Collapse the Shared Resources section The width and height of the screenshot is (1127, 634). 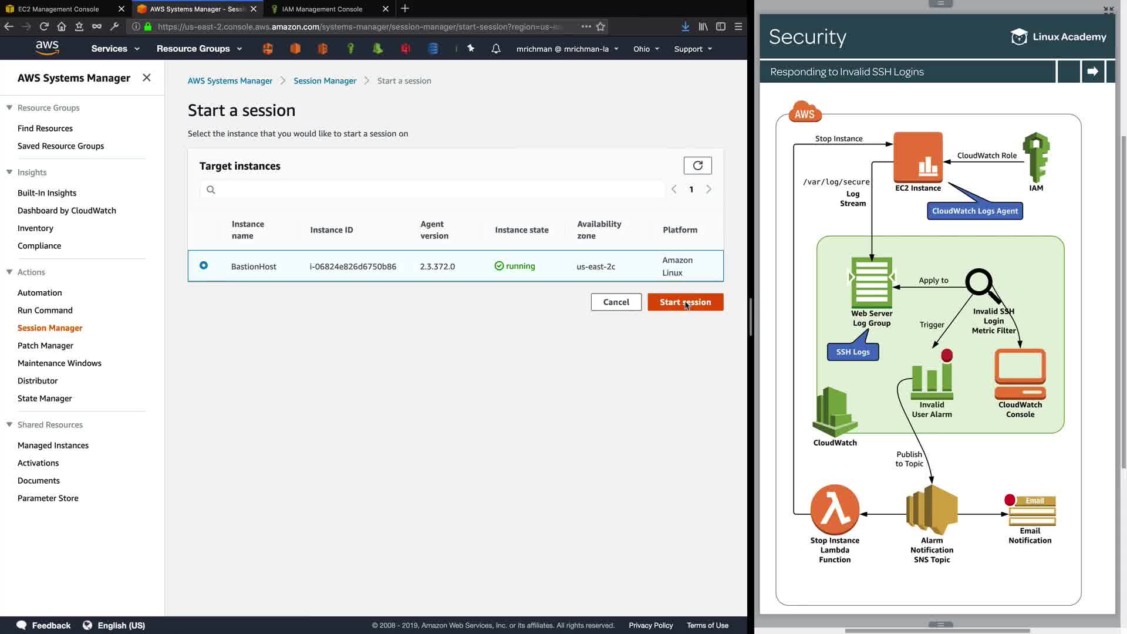pos(9,424)
